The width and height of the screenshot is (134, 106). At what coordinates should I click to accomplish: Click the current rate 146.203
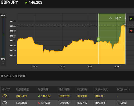[x=35, y=3]
